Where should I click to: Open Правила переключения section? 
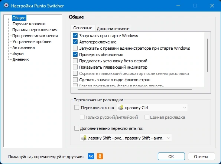pyautogui.click(x=35, y=30)
